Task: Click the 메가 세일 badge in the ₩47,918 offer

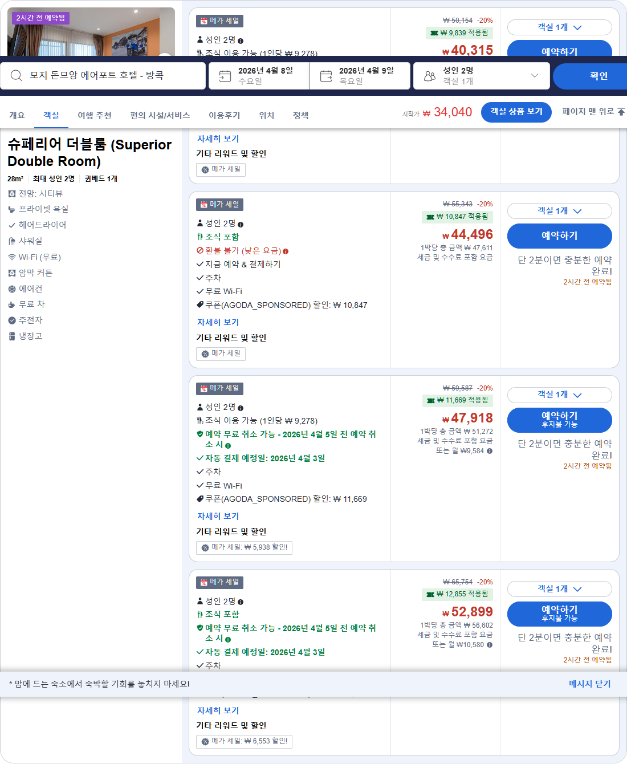Action: point(220,388)
